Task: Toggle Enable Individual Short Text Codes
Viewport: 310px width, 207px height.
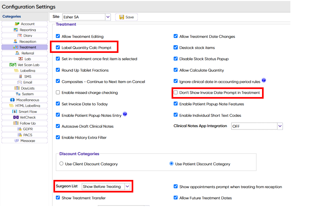Action: (175, 115)
